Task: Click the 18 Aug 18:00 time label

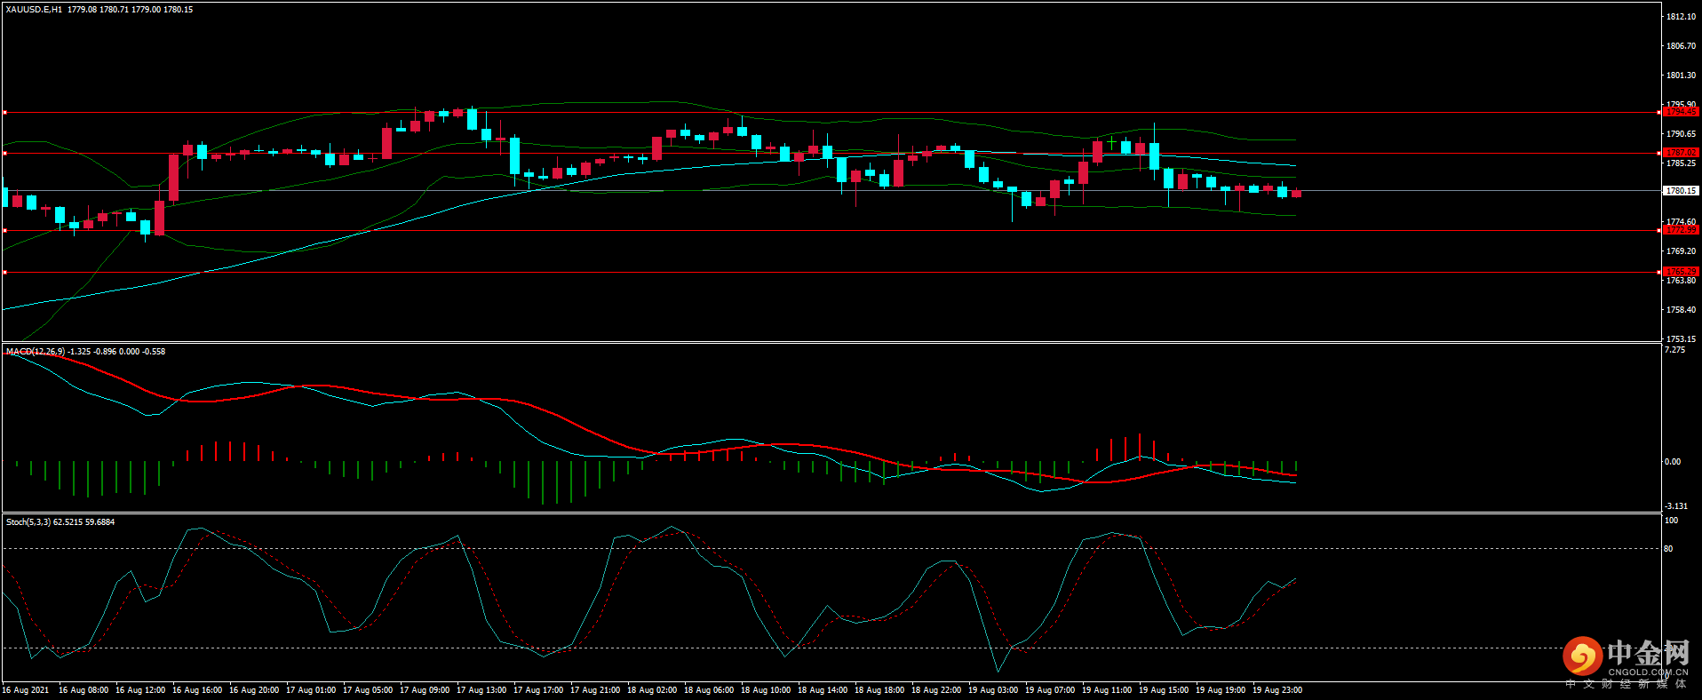Action: pyautogui.click(x=879, y=690)
